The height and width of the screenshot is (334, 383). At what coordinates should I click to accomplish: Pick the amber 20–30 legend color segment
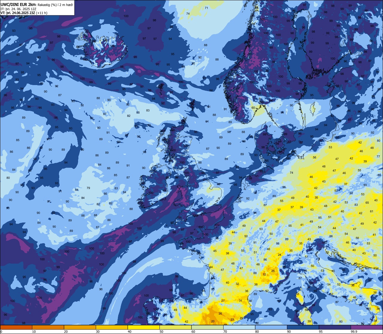80,327
